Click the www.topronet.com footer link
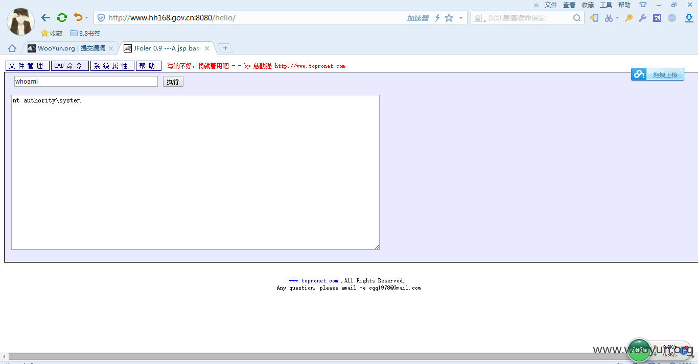Screen dimensions: 698x364 tap(313, 281)
